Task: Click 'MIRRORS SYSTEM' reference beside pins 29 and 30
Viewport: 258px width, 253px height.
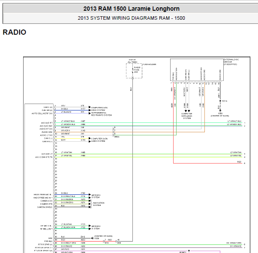Action: [96, 196]
